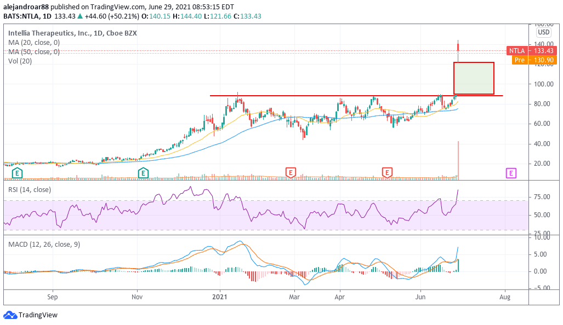Viewport: 563px width, 325px height.
Task: Click the tall volume spike bar
Action: (458, 160)
